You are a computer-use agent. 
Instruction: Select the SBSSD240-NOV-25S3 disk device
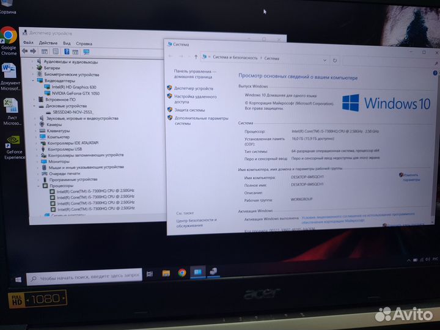tap(73, 112)
